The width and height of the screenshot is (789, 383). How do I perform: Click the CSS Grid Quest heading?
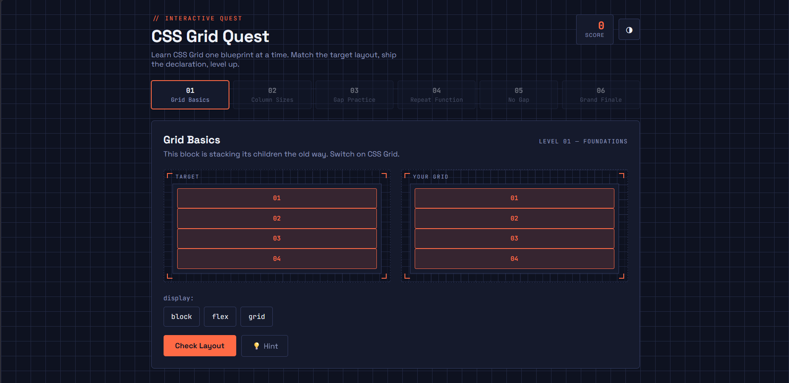click(210, 36)
